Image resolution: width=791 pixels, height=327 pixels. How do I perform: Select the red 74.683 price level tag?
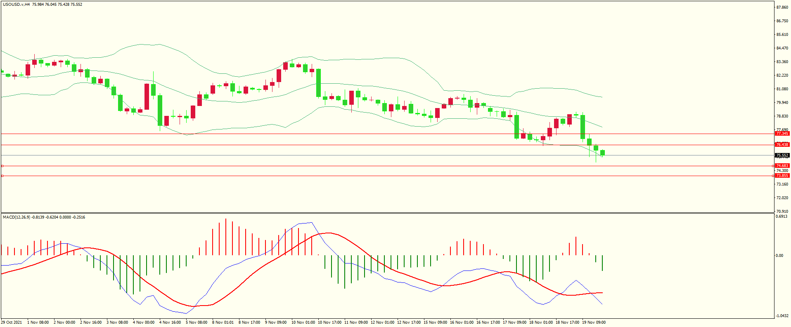(782, 166)
